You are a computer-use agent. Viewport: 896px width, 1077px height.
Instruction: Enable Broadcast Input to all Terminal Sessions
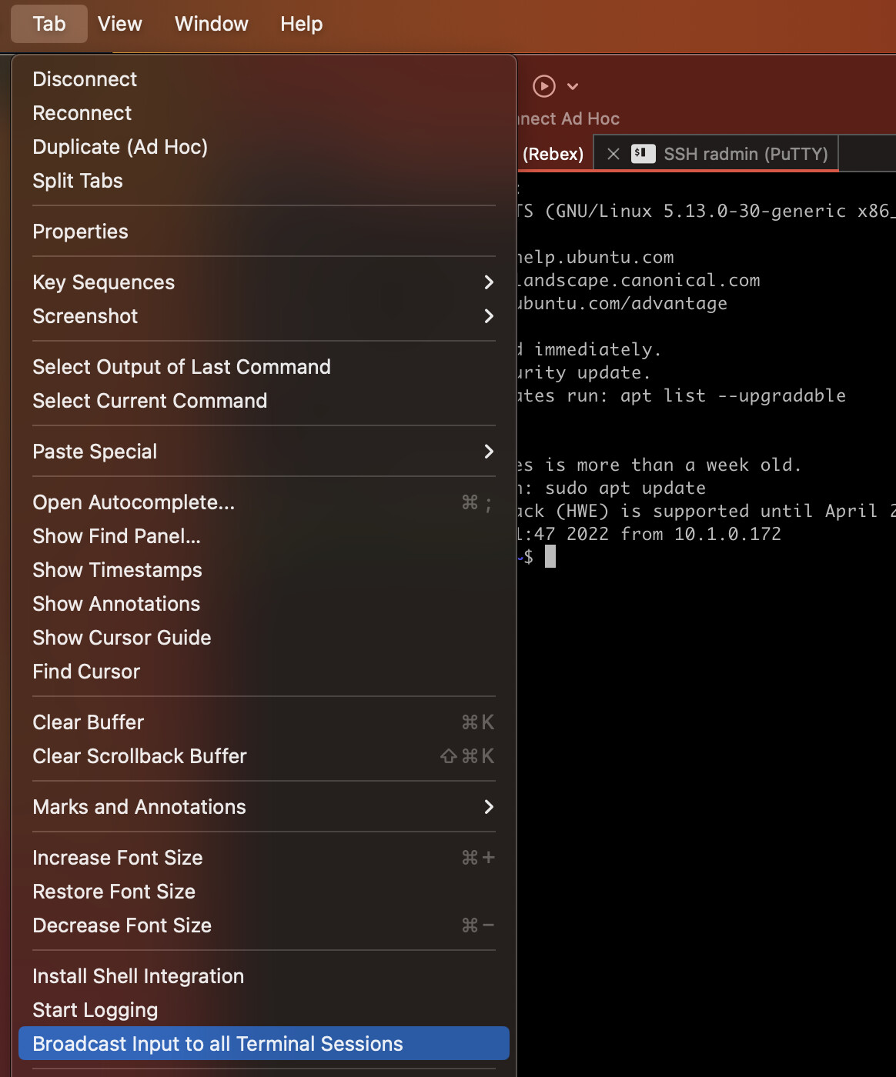pos(218,1044)
